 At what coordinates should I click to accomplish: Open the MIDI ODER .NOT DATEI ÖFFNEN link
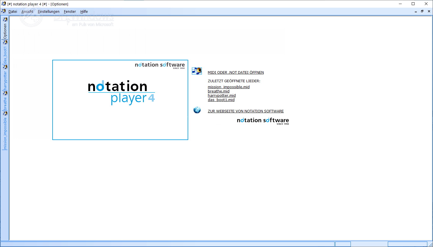[x=236, y=72]
